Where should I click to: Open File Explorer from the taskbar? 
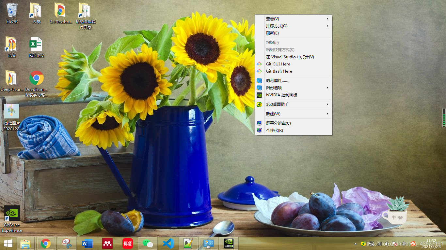click(x=26, y=243)
